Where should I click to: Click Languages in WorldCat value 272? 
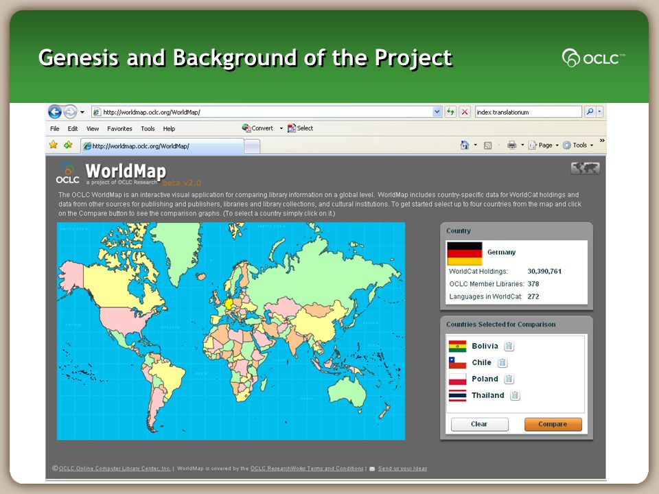coord(533,296)
